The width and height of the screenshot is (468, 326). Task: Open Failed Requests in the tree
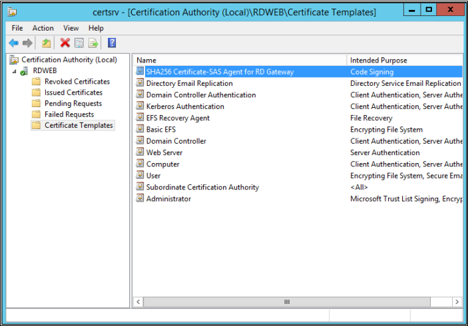(x=69, y=114)
